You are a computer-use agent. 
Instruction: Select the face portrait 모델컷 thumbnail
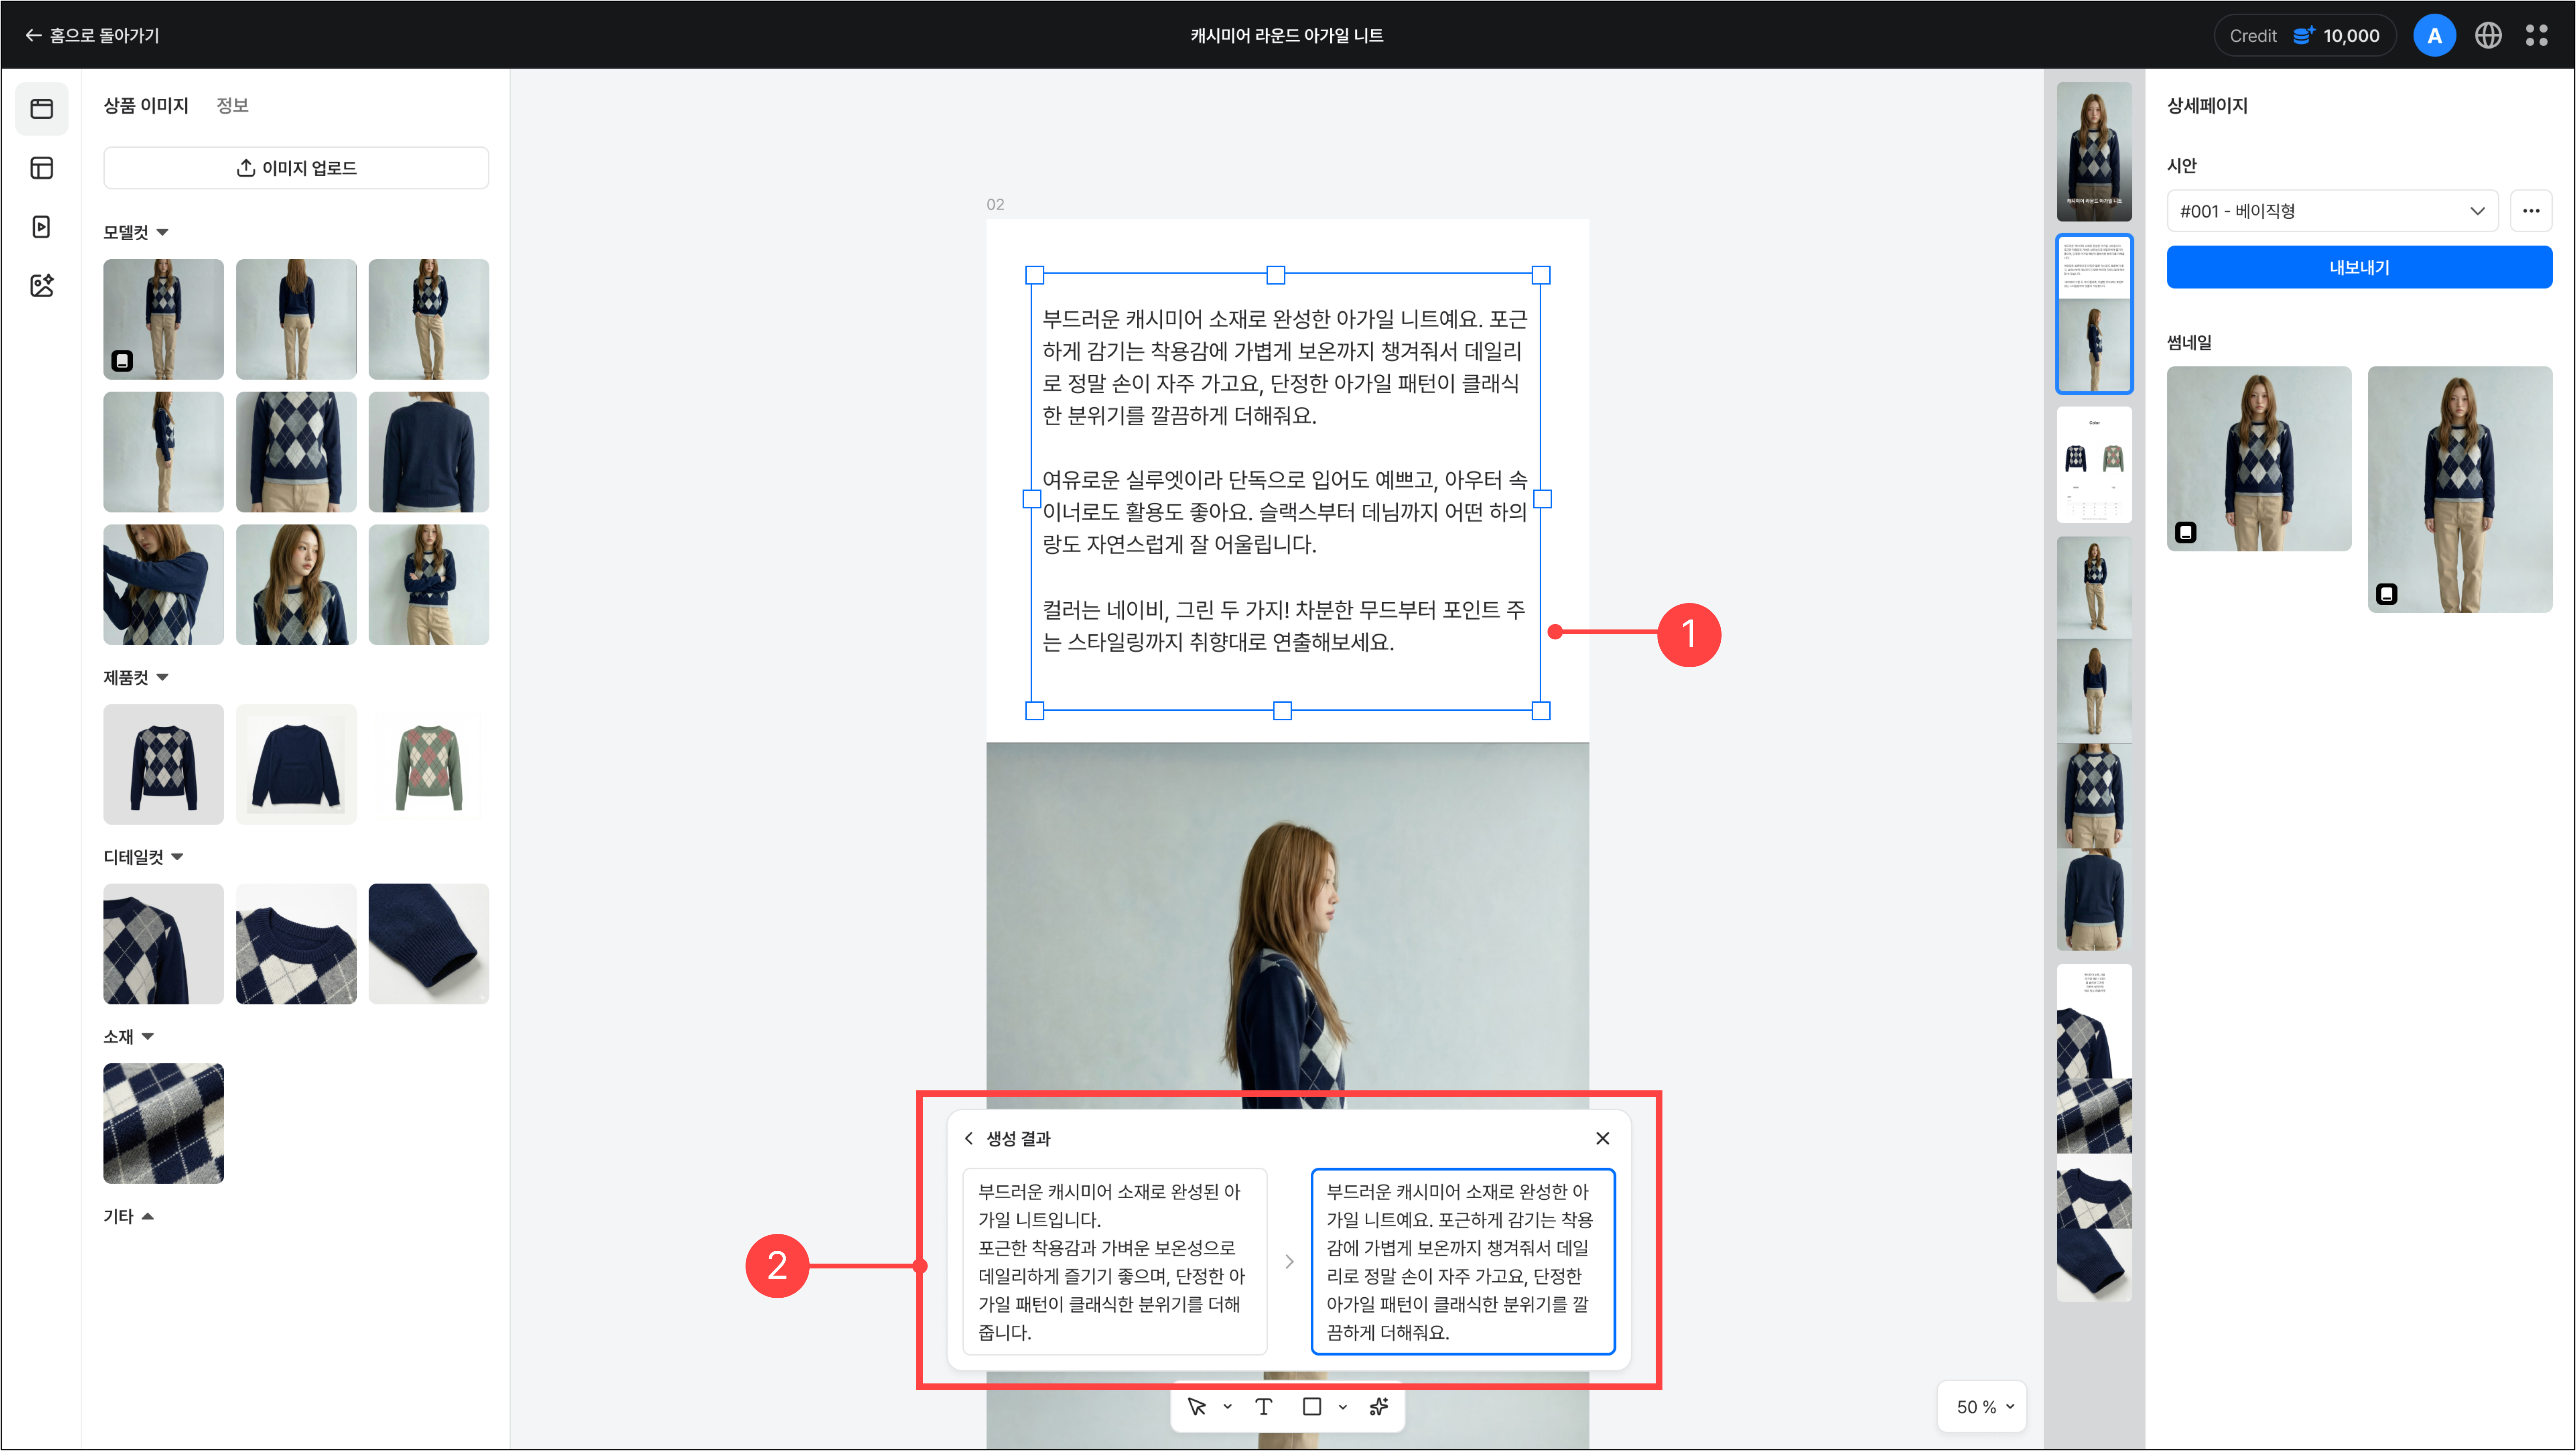click(x=296, y=585)
